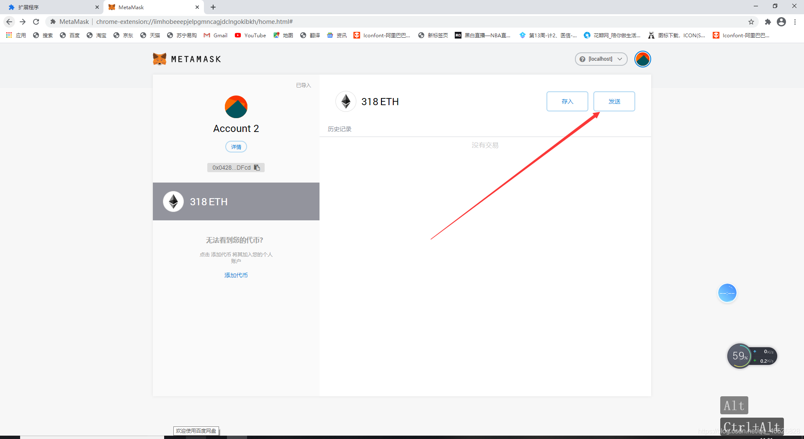Screen dimensions: 804x439
Task: Click the clipboard copy icon next to the address
Action: [257, 168]
